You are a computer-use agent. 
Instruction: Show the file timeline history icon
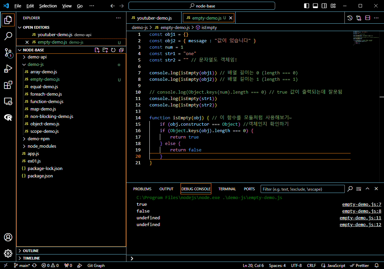click(x=350, y=18)
